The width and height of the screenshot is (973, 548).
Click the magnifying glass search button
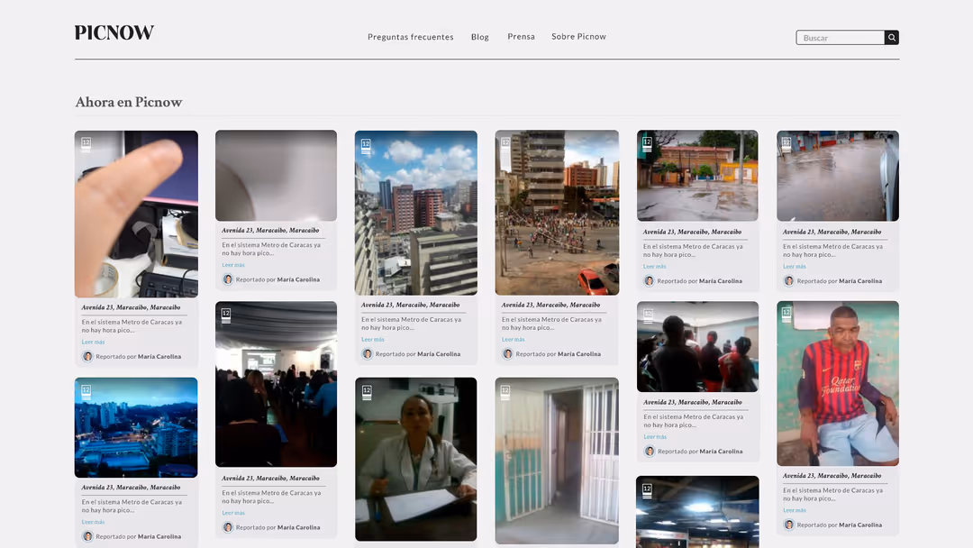(x=891, y=38)
